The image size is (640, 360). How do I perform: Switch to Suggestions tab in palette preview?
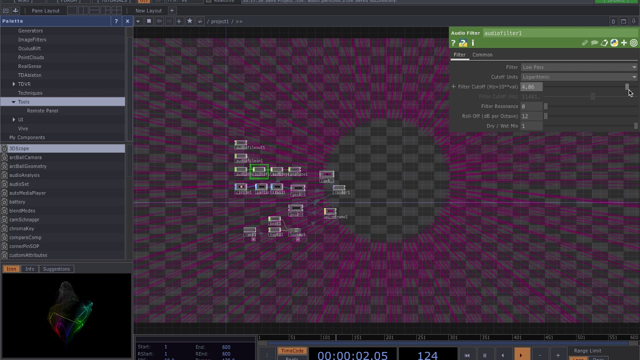(56, 269)
